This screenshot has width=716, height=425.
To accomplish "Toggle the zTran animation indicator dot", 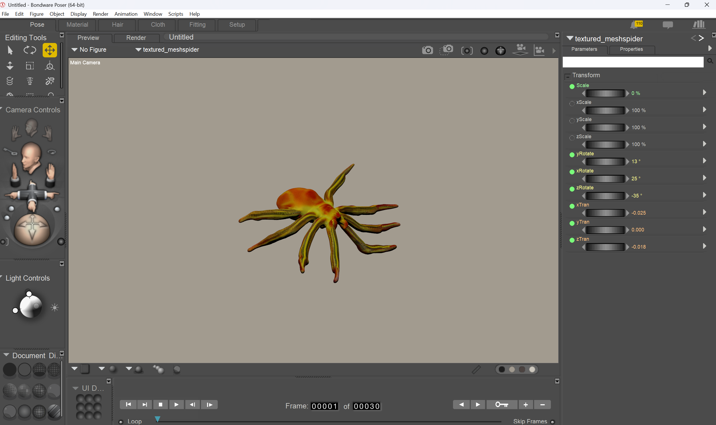I will pyautogui.click(x=572, y=240).
